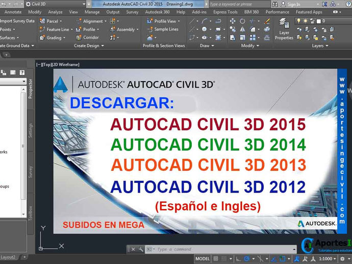Click the Corridor tool
This screenshot has height=264, width=352.
click(x=87, y=37)
